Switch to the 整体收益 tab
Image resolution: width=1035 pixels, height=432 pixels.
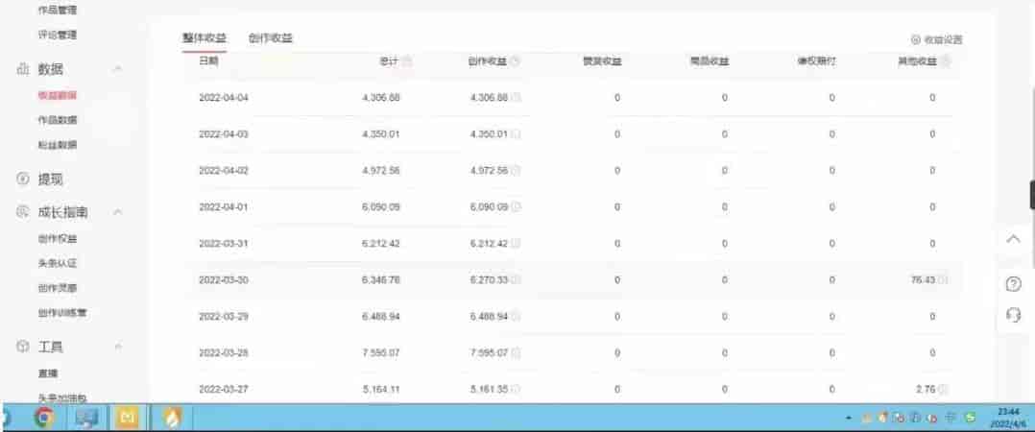[x=205, y=38]
